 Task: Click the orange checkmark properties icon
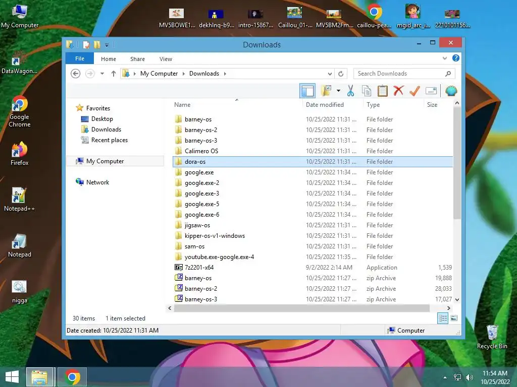click(x=415, y=91)
